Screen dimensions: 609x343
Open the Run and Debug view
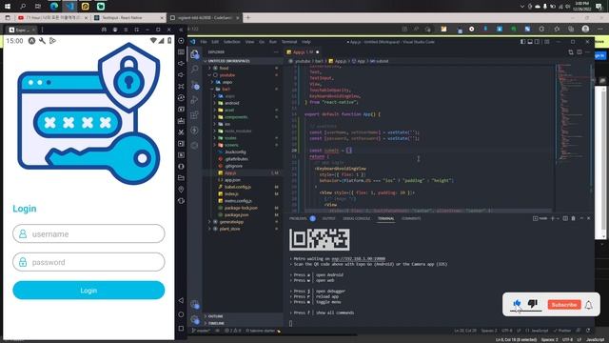[194, 100]
